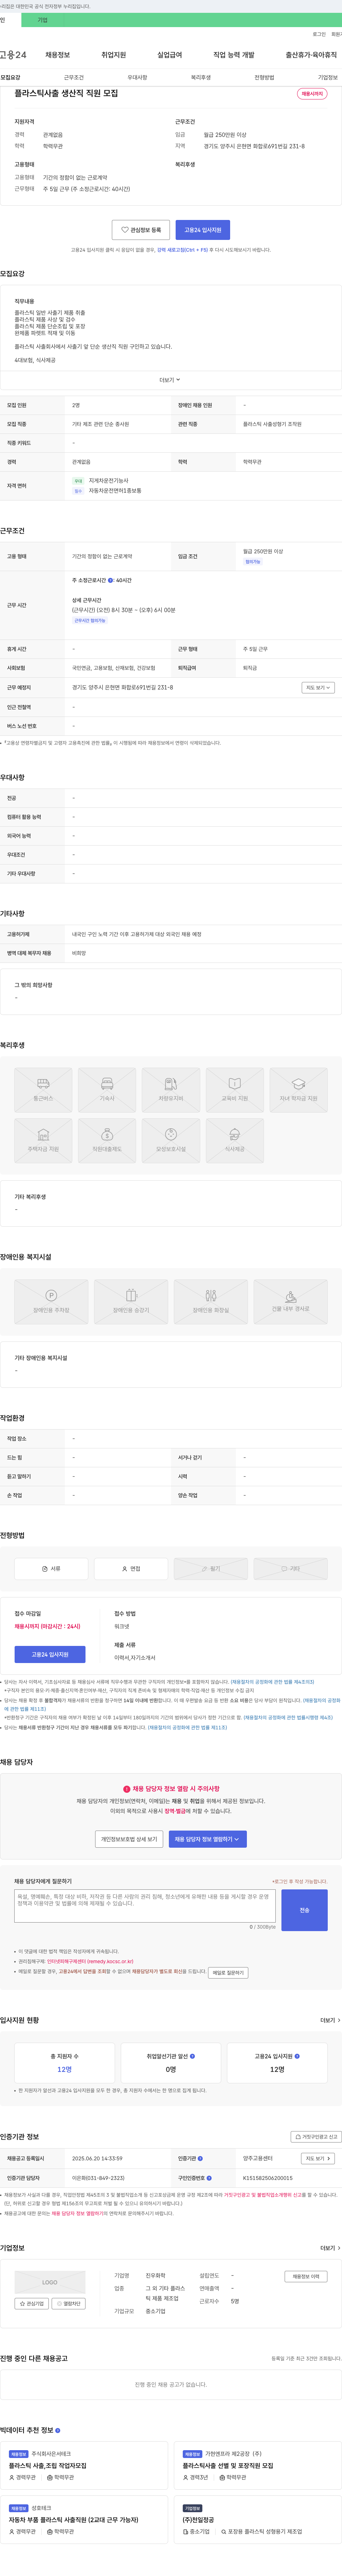Open info icon beside 고용24 입사지원 count
The width and height of the screenshot is (342, 2576).
[x=297, y=2056]
